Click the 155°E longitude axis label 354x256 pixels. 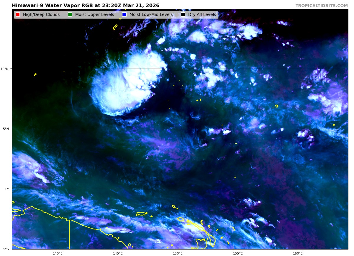(238, 253)
